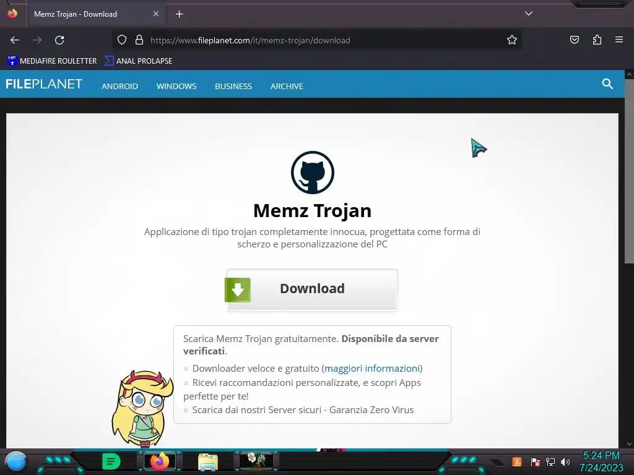Click the FilePlanet search magnifier icon

tap(607, 84)
